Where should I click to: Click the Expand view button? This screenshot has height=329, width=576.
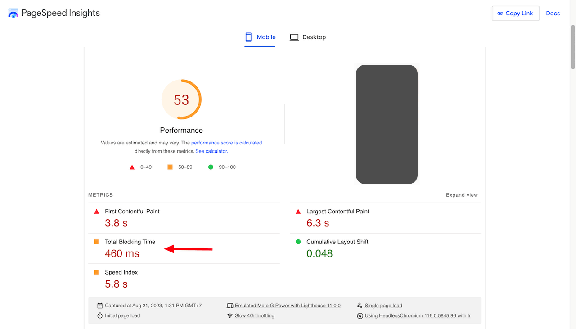(x=462, y=195)
